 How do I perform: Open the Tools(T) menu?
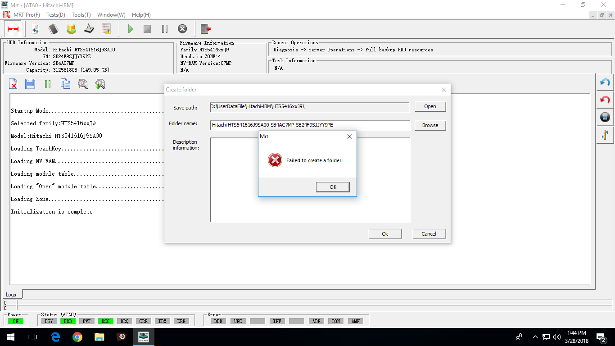81,15
